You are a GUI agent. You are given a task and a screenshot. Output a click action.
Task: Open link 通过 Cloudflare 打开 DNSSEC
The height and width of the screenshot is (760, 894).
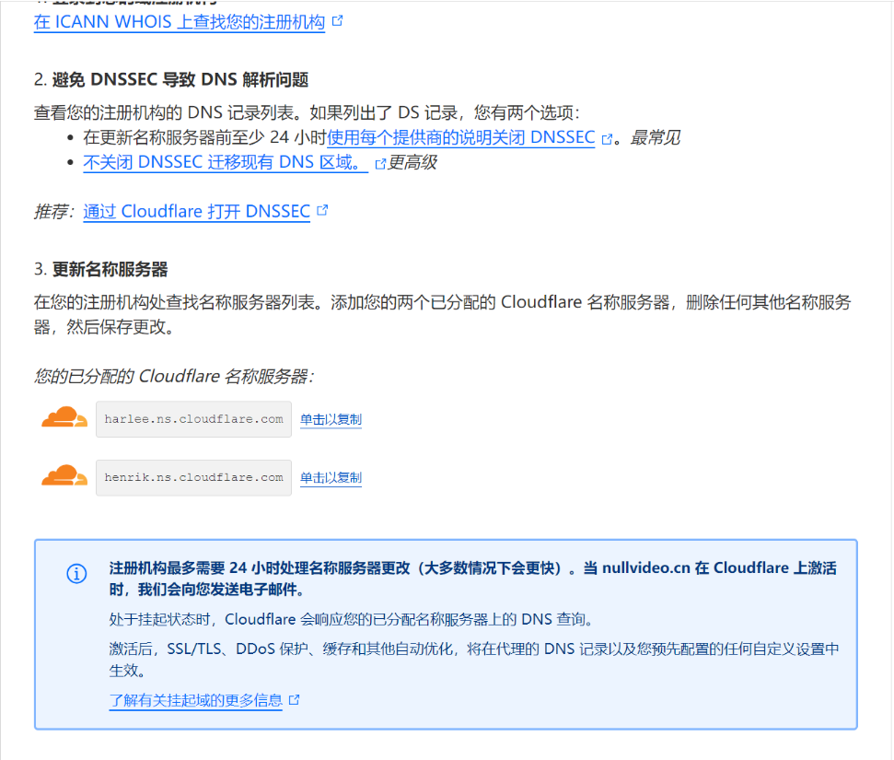tap(197, 212)
